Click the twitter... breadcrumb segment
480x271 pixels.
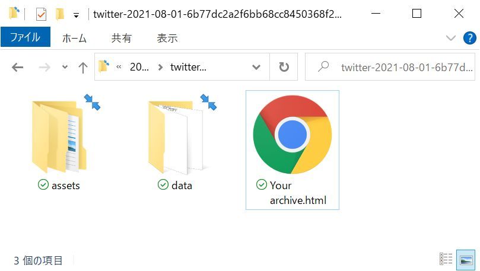188,67
